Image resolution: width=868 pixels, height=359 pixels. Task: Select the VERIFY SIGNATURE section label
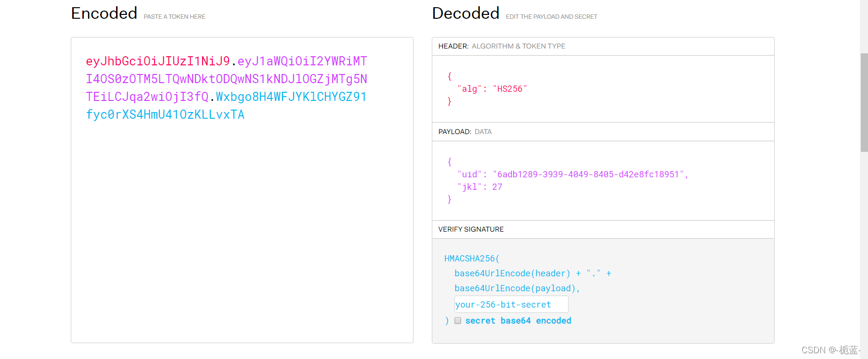point(471,229)
